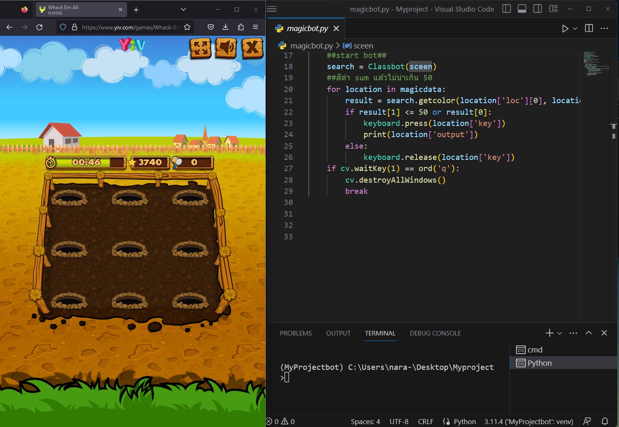This screenshot has height=427, width=619.
Task: Open the tracking protection shield in address bar
Action: (63, 27)
